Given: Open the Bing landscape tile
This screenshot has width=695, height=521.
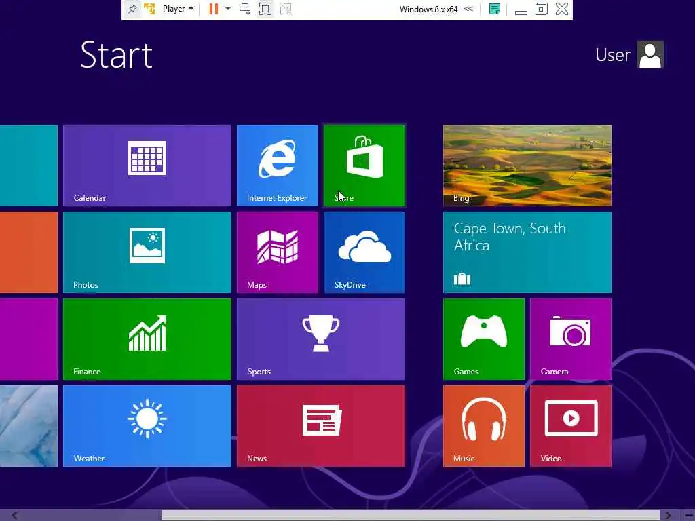Looking at the screenshot, I should (x=527, y=166).
